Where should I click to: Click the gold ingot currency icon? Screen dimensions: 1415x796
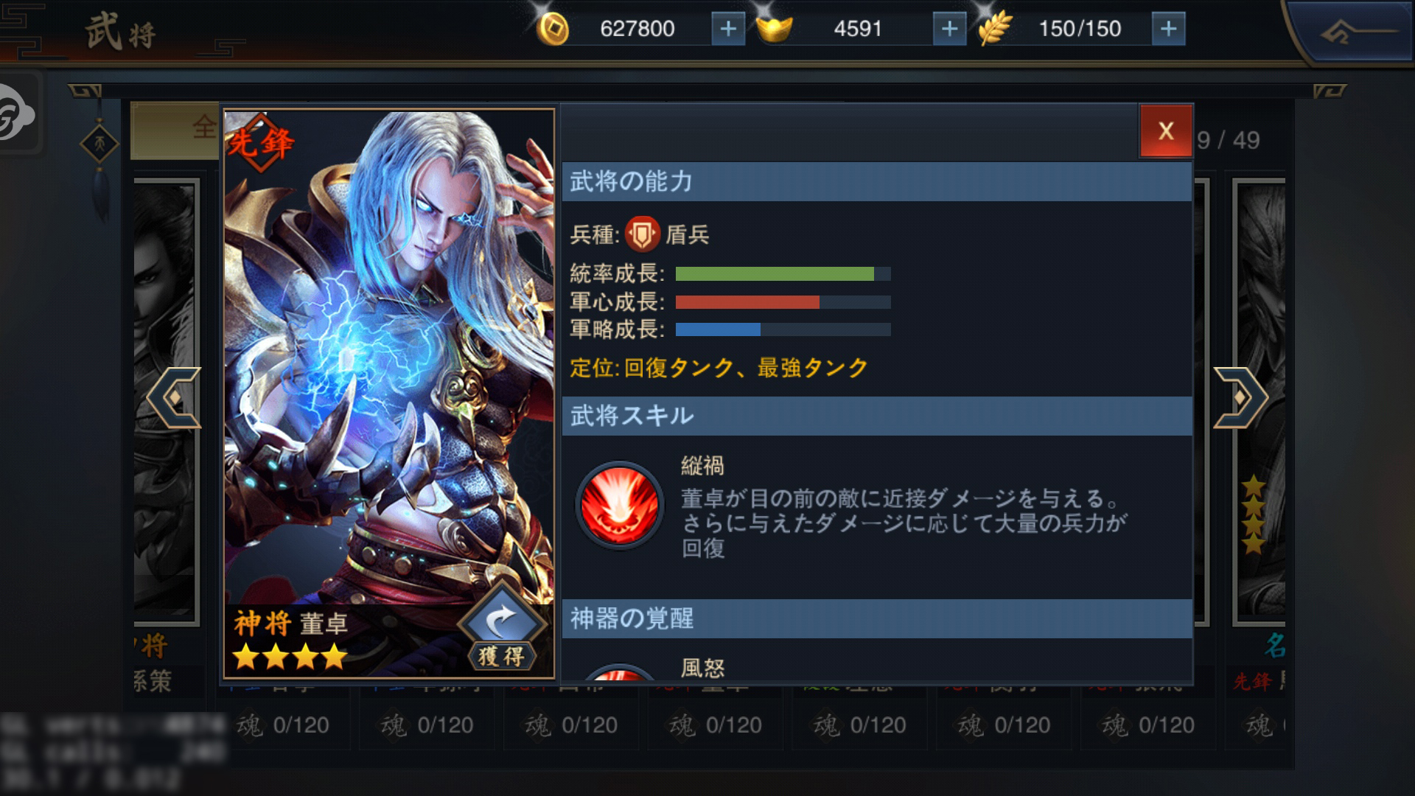774,29
